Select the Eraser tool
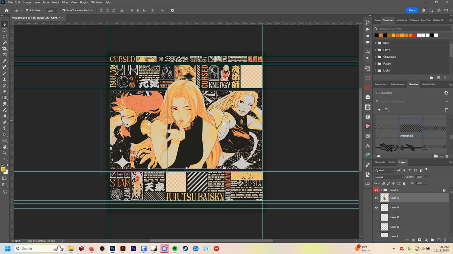Image resolution: width=453 pixels, height=254 pixels. click(x=5, y=91)
